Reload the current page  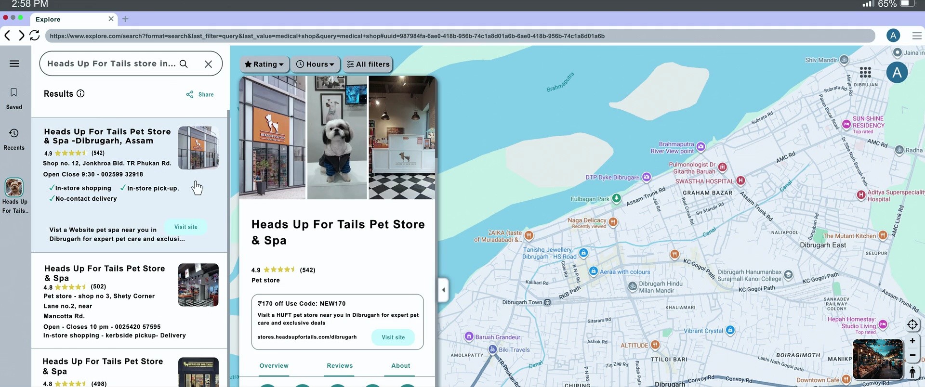coord(35,35)
